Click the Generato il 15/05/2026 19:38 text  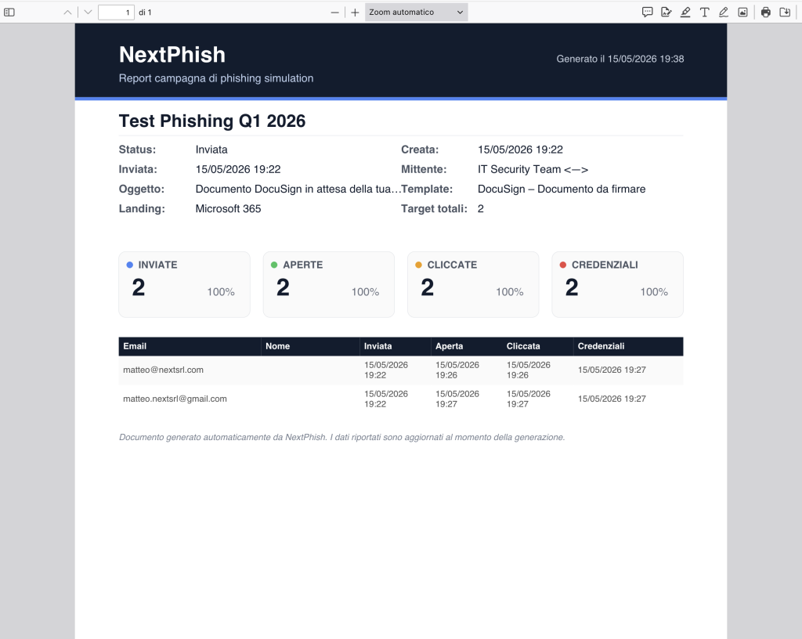(620, 59)
